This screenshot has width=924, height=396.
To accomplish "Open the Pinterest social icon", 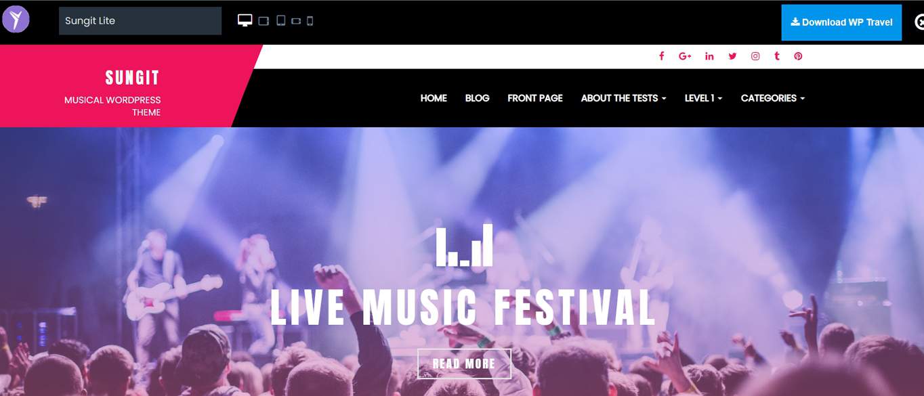I will pyautogui.click(x=798, y=56).
